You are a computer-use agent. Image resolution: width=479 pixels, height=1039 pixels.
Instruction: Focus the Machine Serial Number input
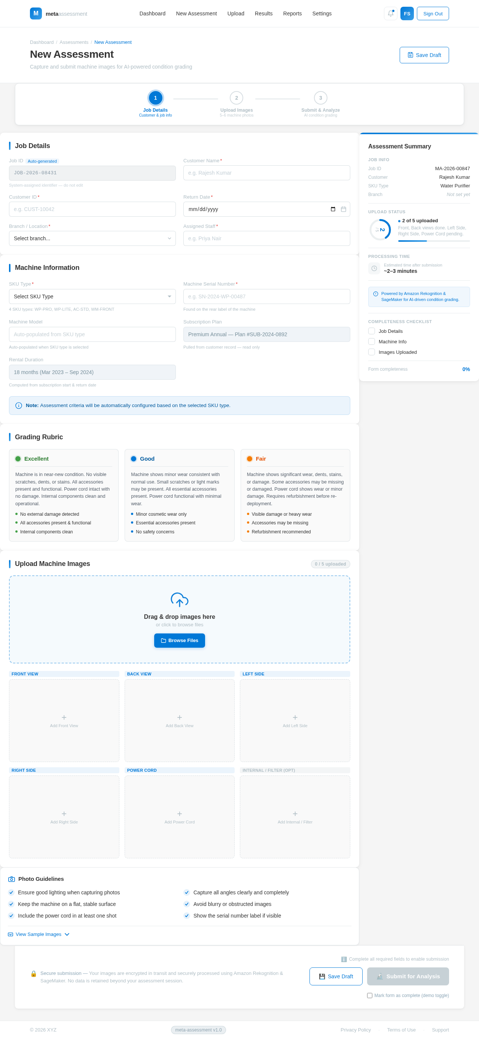(x=266, y=296)
